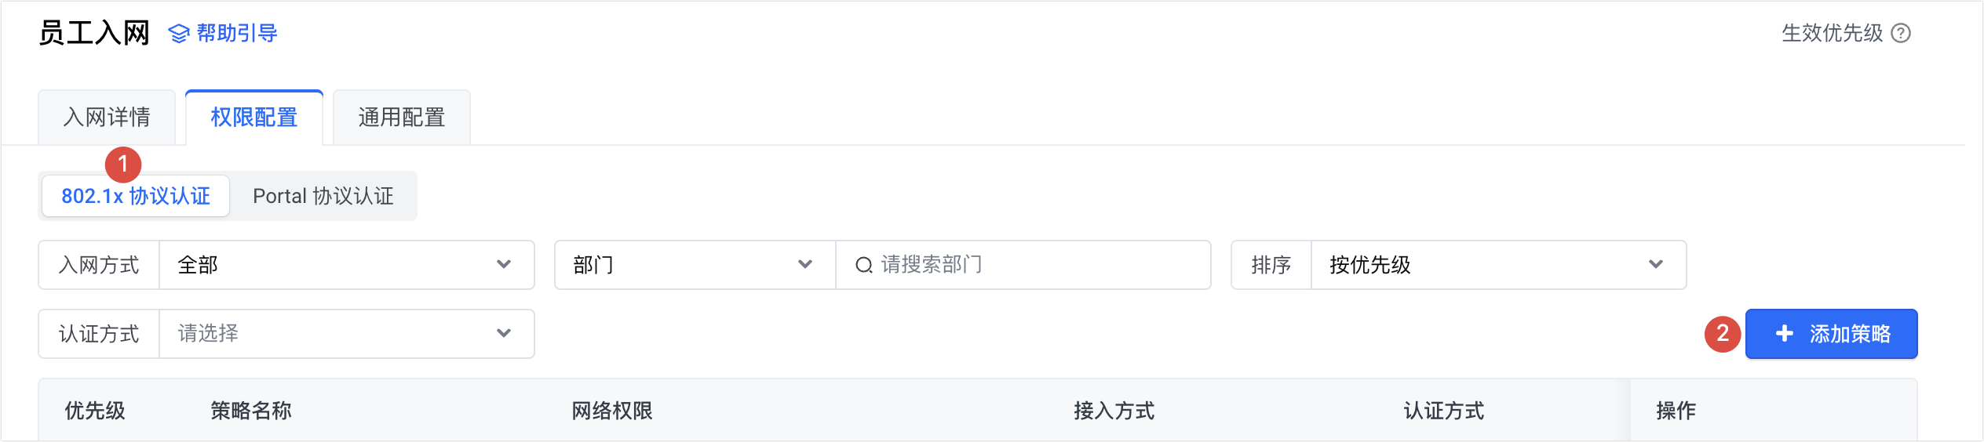Viewport: 1984px width, 442px height.
Task: Open the 帮助引导 link
Action: coord(236,34)
